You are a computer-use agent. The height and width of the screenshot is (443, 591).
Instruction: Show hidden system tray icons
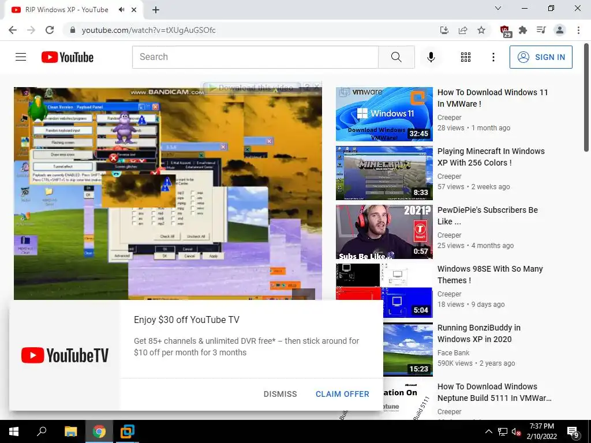pos(488,431)
